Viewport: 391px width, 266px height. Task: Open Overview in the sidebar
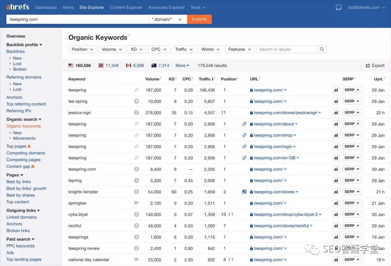click(x=16, y=36)
